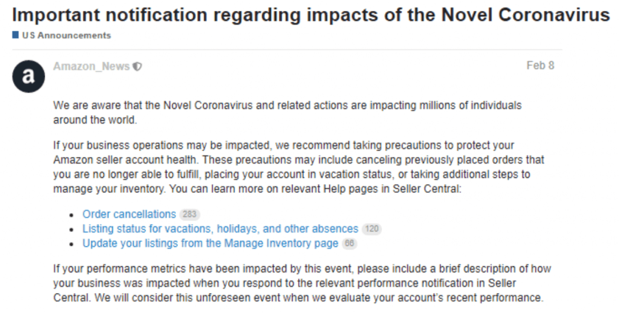
Task: Click the blue category square before US Announcements
Action: 15,34
